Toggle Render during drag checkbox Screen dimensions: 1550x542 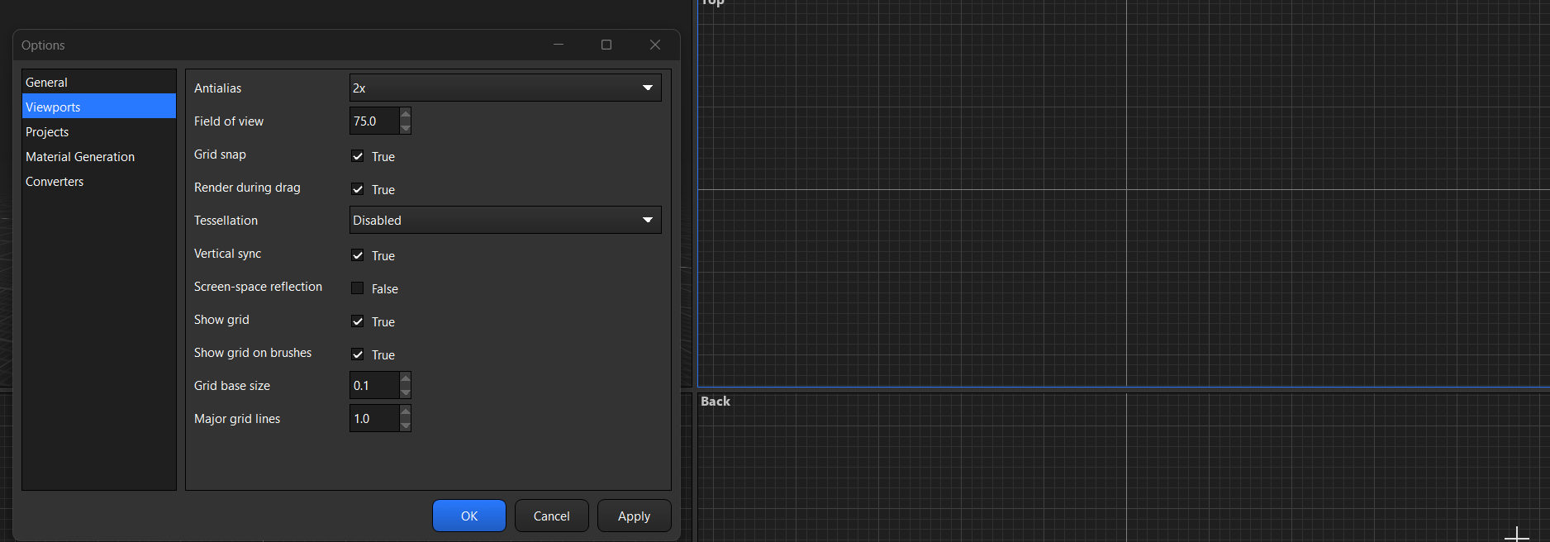(358, 189)
